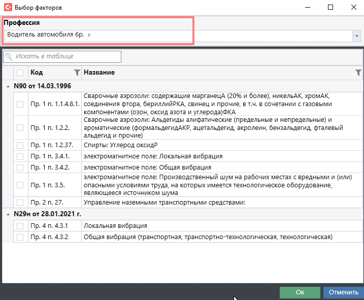This screenshot has height=300, width=364.
Task: Select the Общая вибрация (транспортная) row
Action: tap(208, 237)
